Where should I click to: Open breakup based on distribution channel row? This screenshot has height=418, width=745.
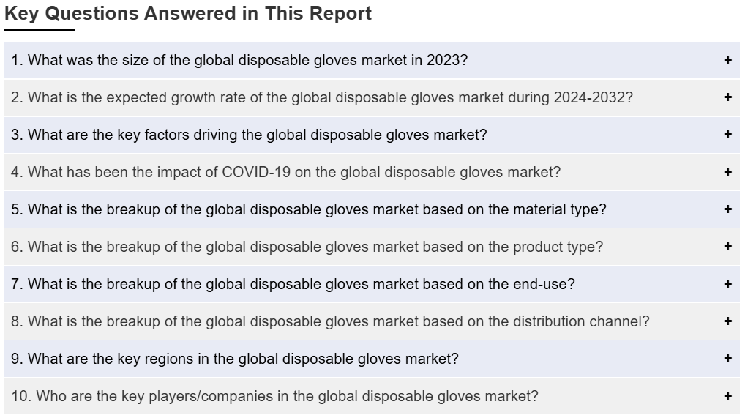tap(372, 321)
